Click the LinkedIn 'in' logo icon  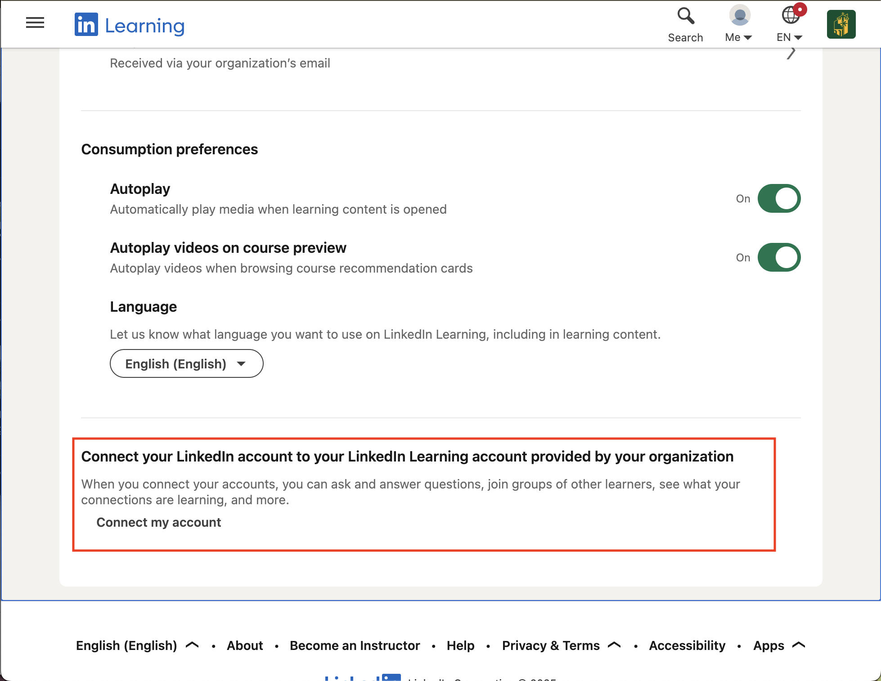pyautogui.click(x=86, y=24)
